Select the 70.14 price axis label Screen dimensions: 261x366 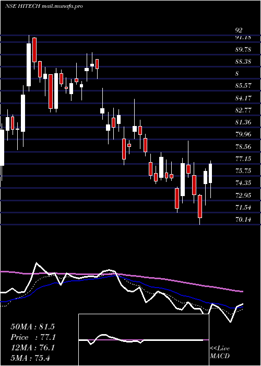[243, 220]
